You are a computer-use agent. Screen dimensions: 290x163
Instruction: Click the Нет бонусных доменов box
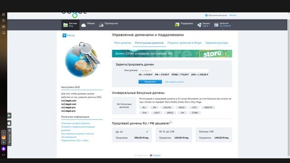(x=124, y=105)
